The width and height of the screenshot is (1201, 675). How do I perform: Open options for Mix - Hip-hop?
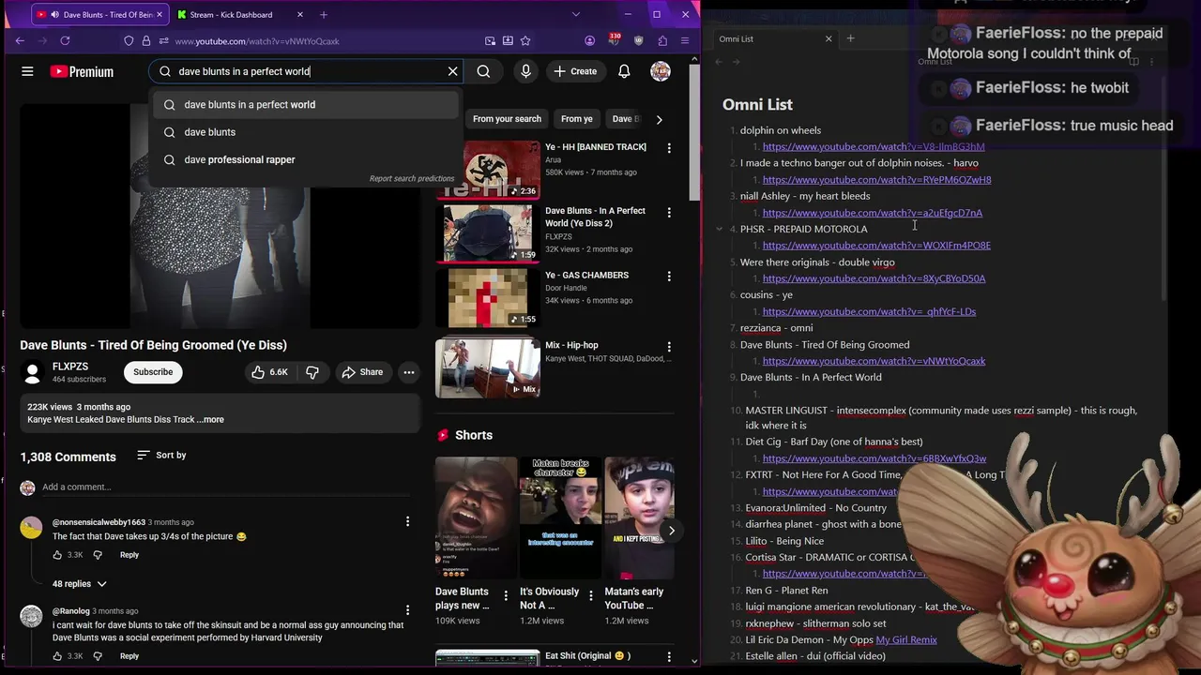[x=669, y=347]
